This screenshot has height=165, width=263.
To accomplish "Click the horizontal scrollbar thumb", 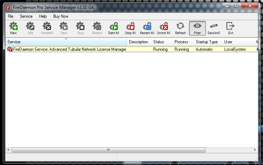I will point(108,150).
